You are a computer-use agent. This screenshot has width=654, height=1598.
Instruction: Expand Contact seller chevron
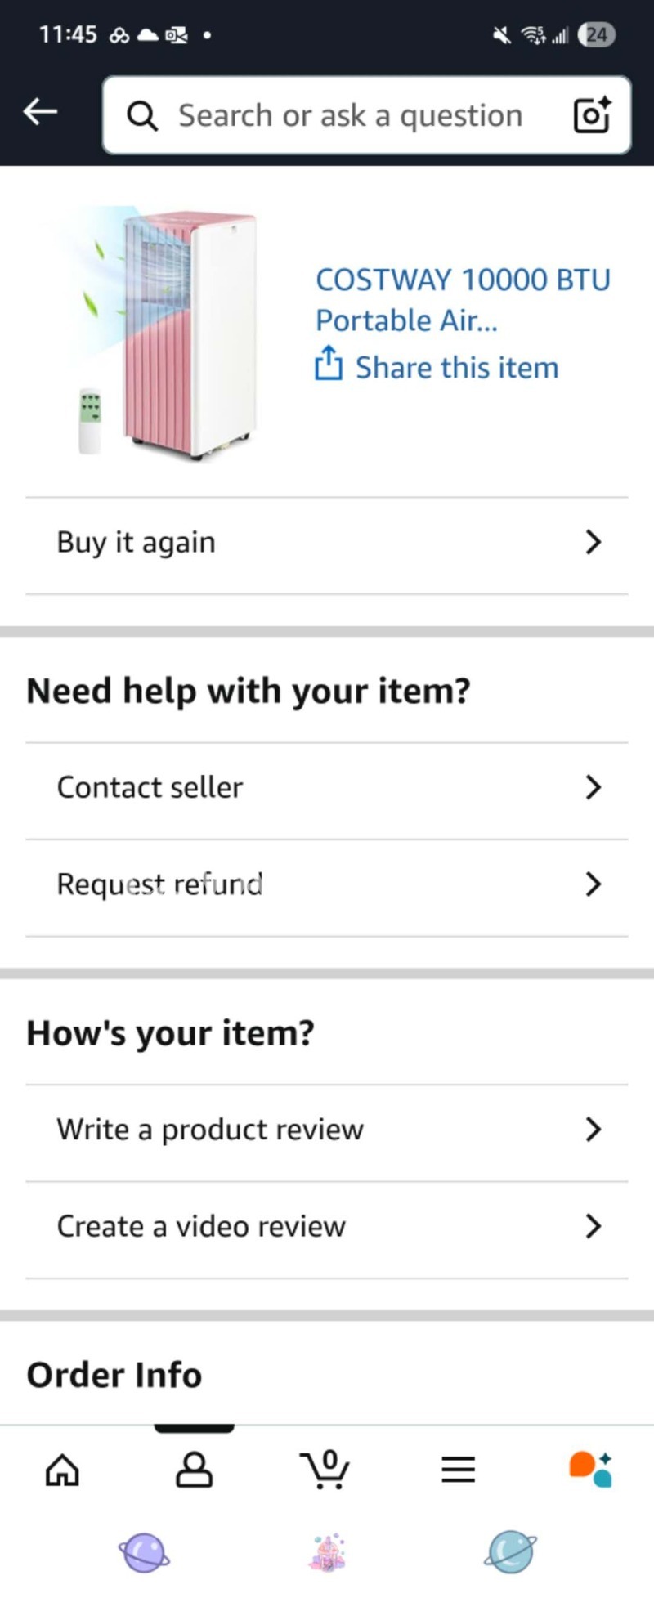click(x=594, y=787)
